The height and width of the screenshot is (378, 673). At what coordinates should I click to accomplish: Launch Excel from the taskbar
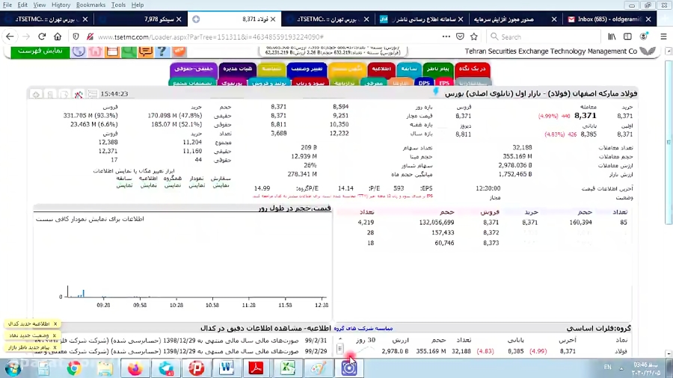(287, 368)
